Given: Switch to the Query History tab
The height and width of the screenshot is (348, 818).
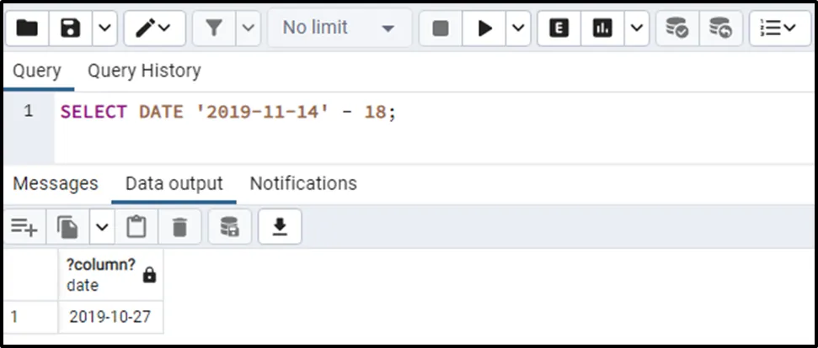Looking at the screenshot, I should pyautogui.click(x=144, y=71).
